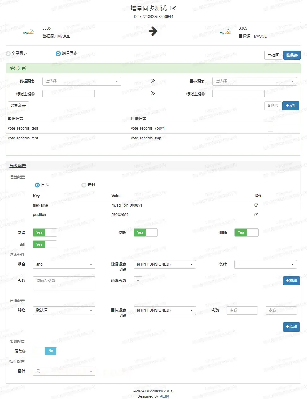
Task: Add a filter condition with the 添加 plus icon
Action: [x=291, y=280]
